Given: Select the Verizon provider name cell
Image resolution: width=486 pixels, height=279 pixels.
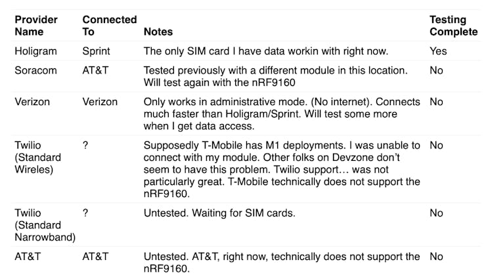Looking at the screenshot, I should tap(33, 102).
